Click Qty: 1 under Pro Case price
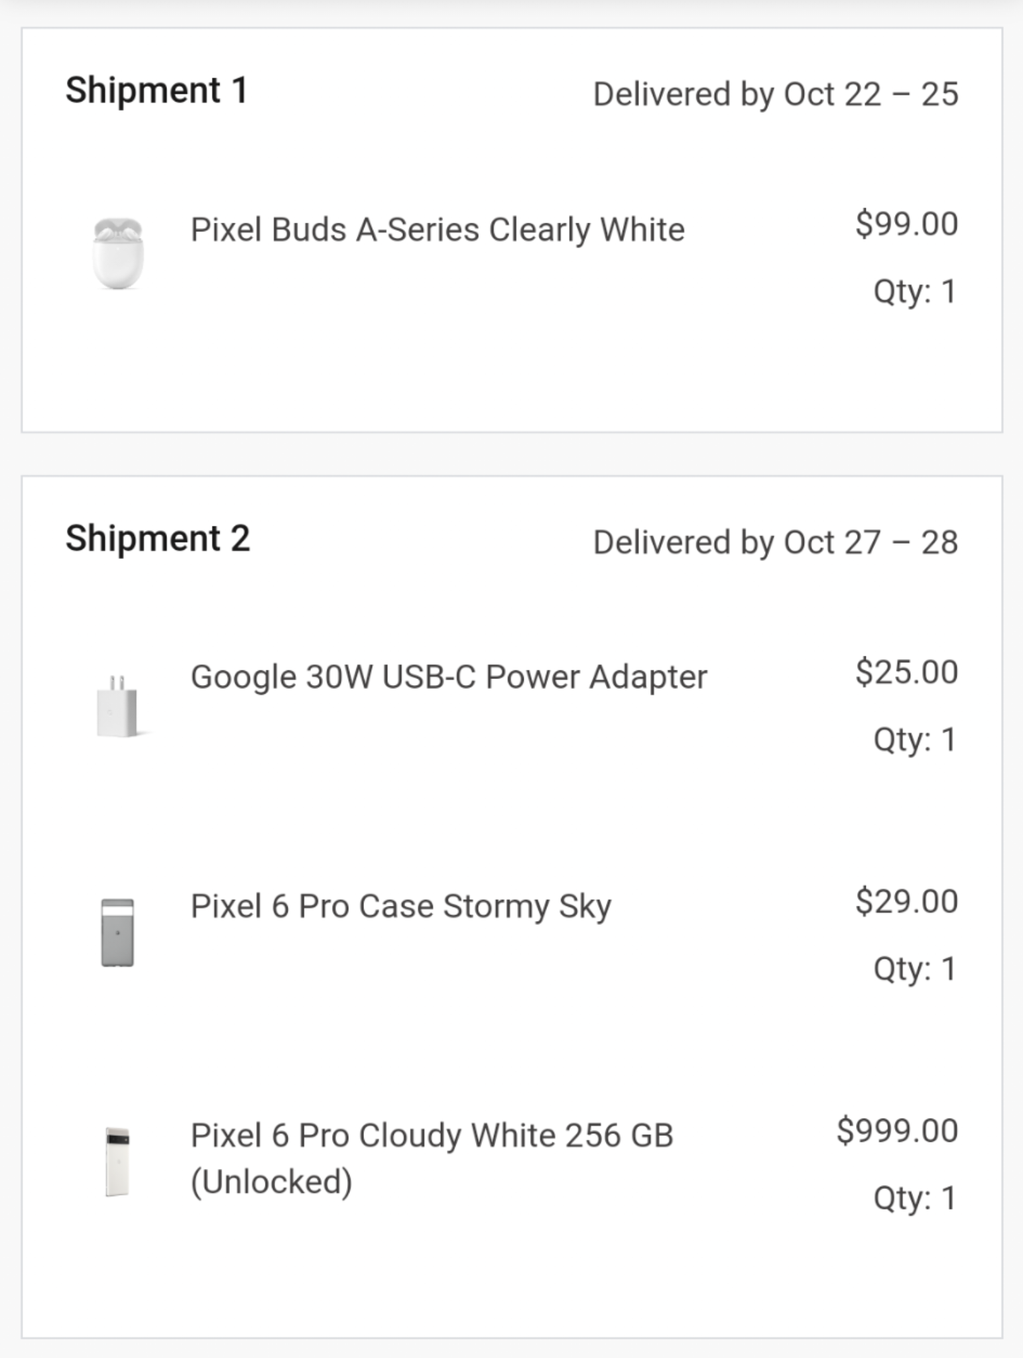The image size is (1023, 1358). (x=915, y=969)
